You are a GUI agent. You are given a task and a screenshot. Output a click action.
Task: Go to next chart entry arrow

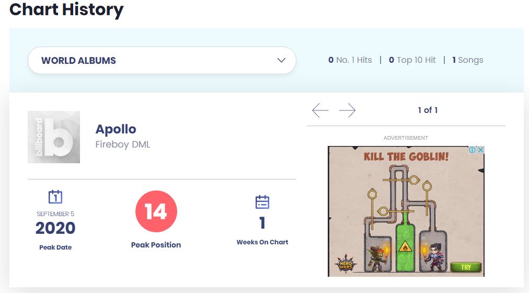tap(347, 110)
